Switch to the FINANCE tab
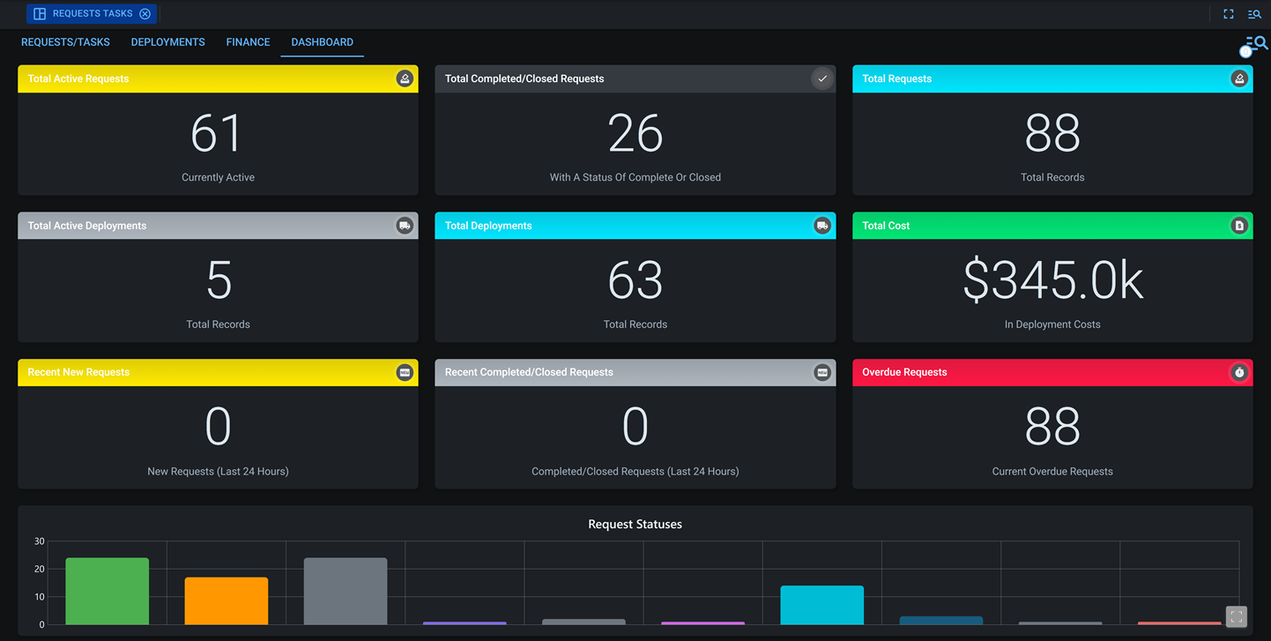1271x641 pixels. pos(248,41)
